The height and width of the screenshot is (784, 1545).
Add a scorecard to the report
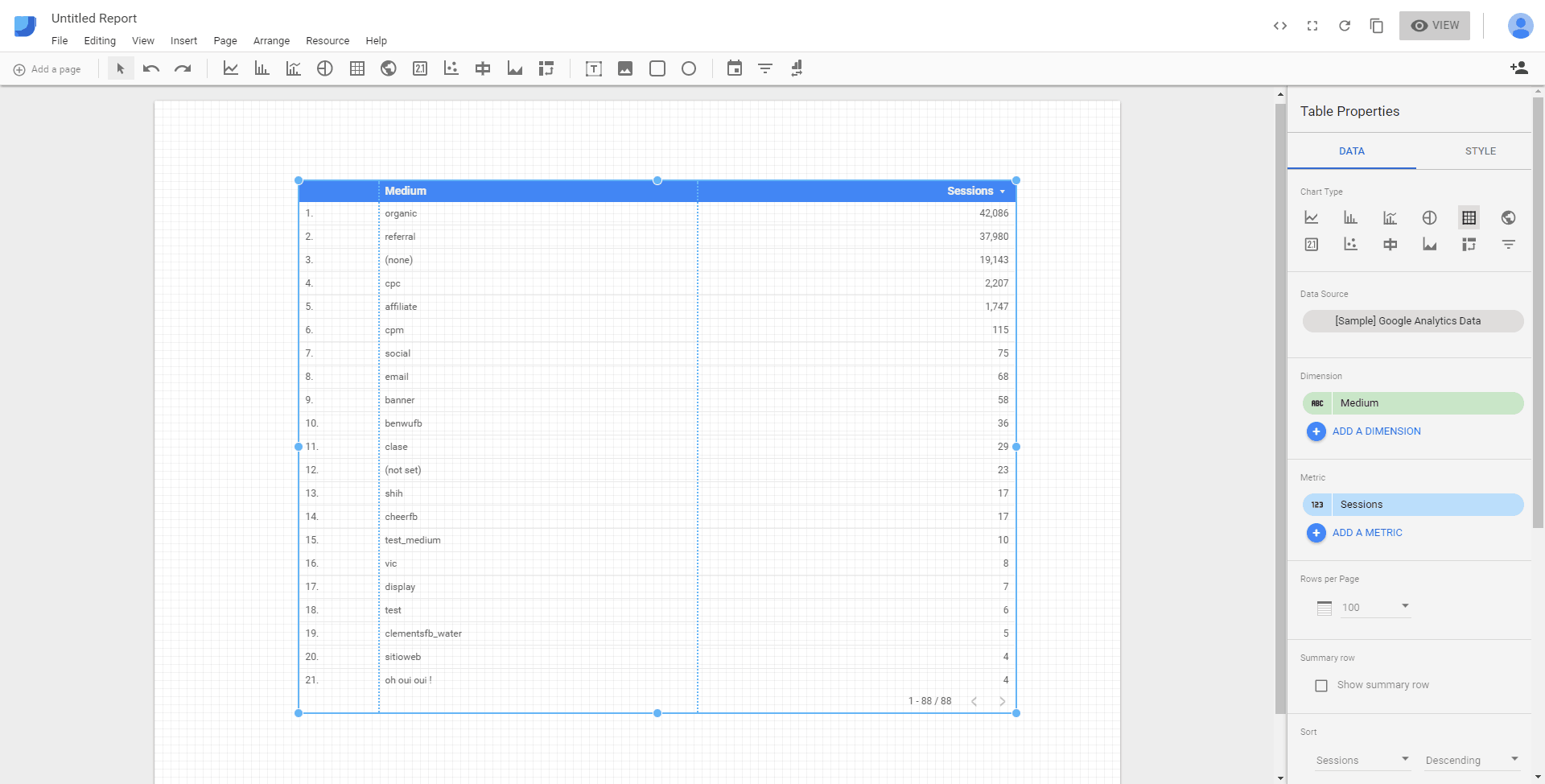pos(419,68)
